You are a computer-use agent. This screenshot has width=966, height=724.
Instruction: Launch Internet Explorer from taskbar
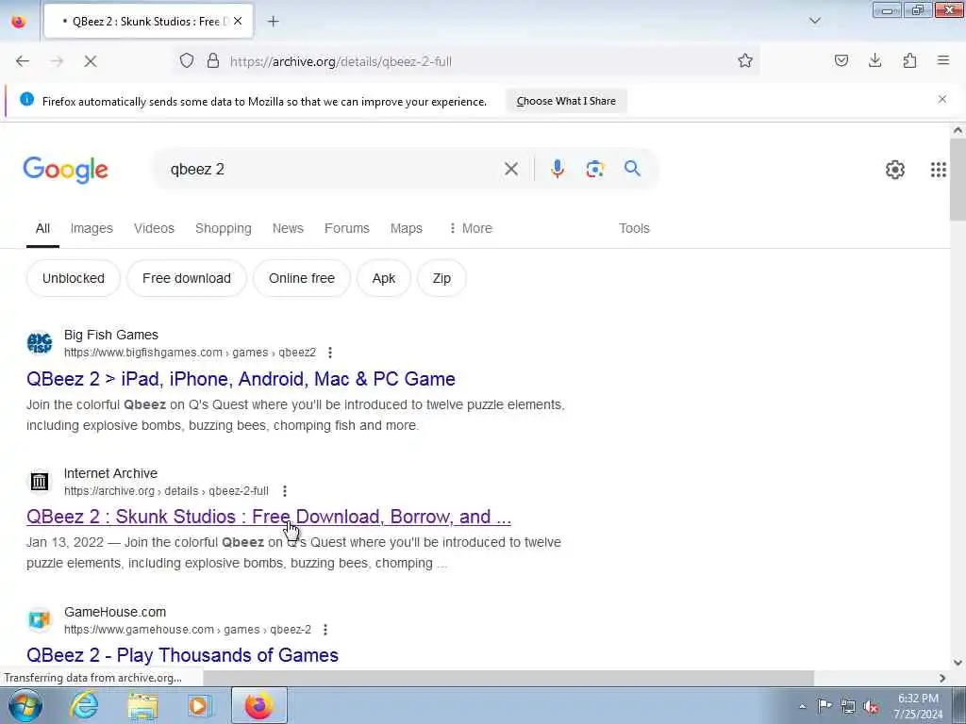click(x=84, y=705)
